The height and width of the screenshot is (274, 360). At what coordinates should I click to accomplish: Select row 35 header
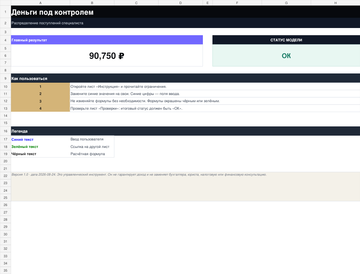[x=5, y=270]
